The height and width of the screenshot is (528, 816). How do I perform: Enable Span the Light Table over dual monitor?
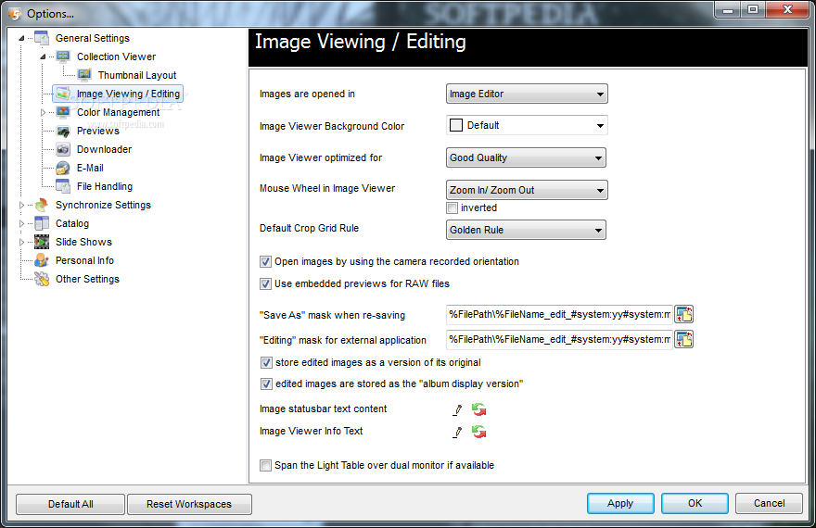[x=266, y=466]
